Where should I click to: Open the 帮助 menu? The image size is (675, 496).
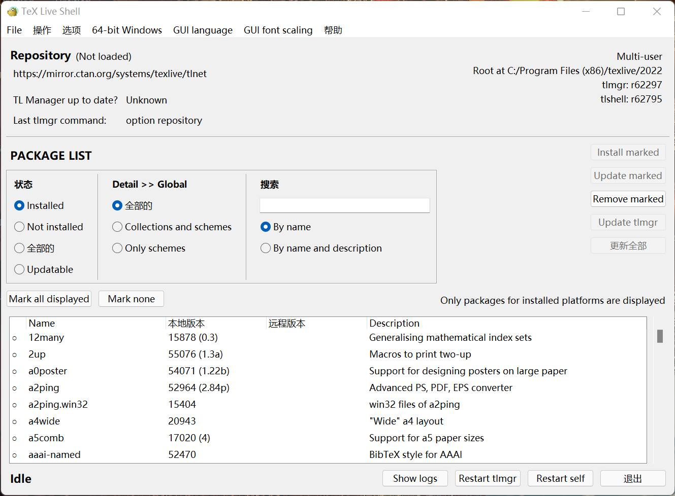click(x=333, y=30)
